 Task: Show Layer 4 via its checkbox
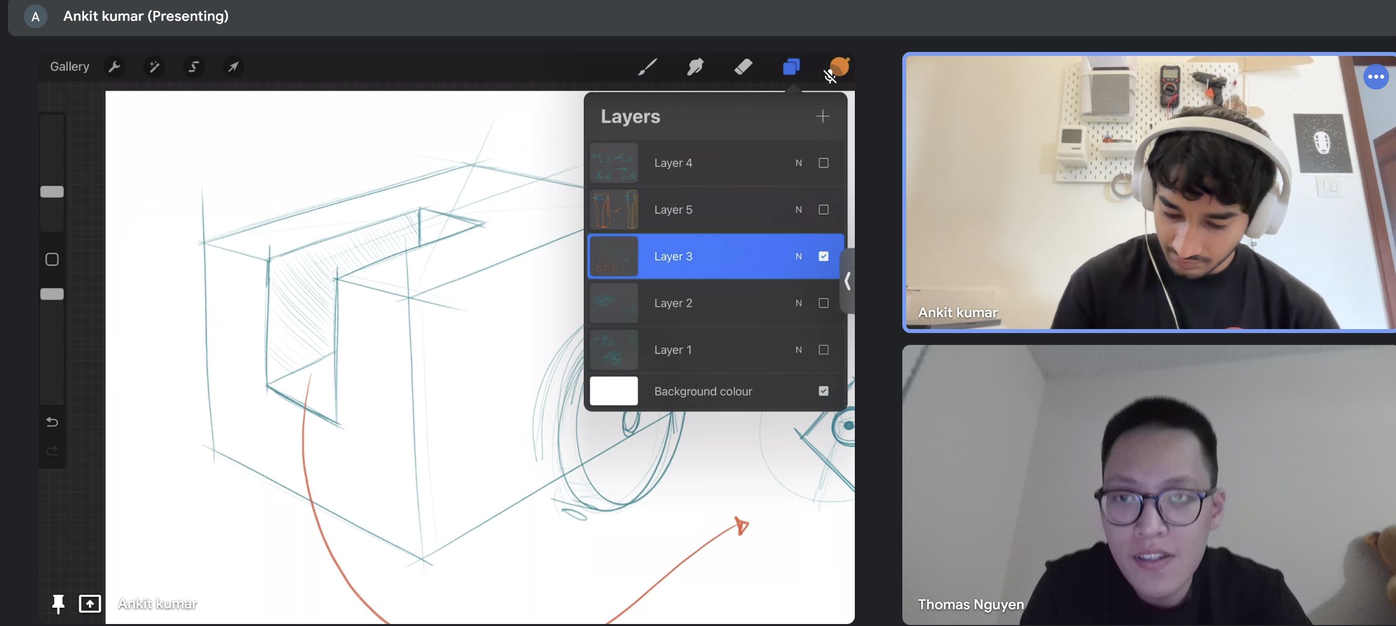click(x=823, y=163)
